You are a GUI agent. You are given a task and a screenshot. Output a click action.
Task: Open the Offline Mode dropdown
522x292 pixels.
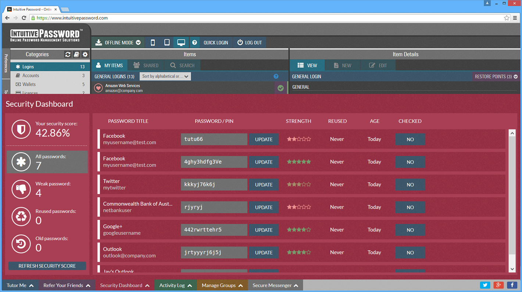pyautogui.click(x=118, y=43)
